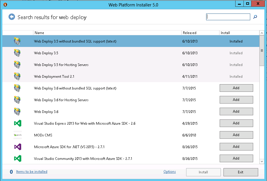
Task: Click Installed status of Web Deployment Tool 2.1
Action: 236,77
